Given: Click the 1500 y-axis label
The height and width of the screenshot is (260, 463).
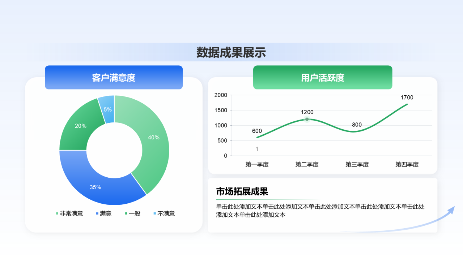Looking at the screenshot, I should (221, 110).
